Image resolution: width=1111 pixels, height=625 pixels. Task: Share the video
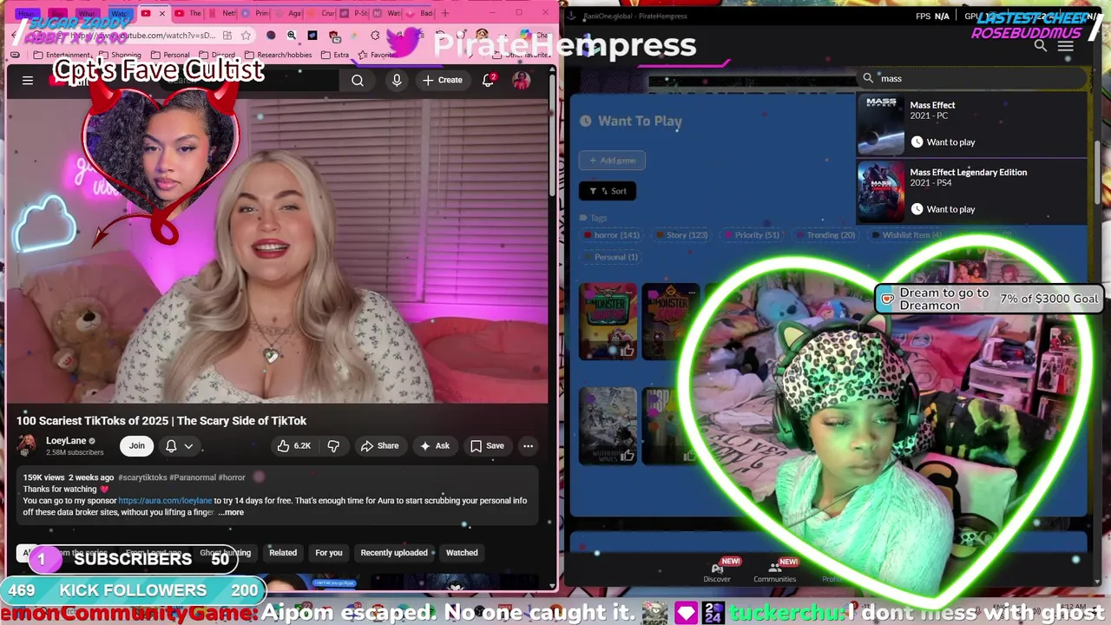click(x=379, y=446)
